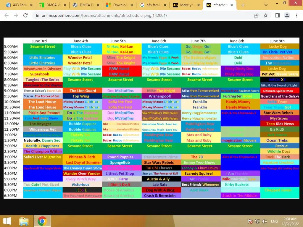Switch to the Download Microsoft tab

click(117, 5)
